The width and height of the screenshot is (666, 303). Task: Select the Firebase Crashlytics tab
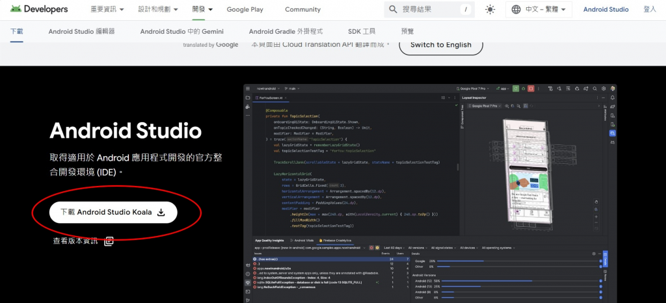click(x=335, y=241)
